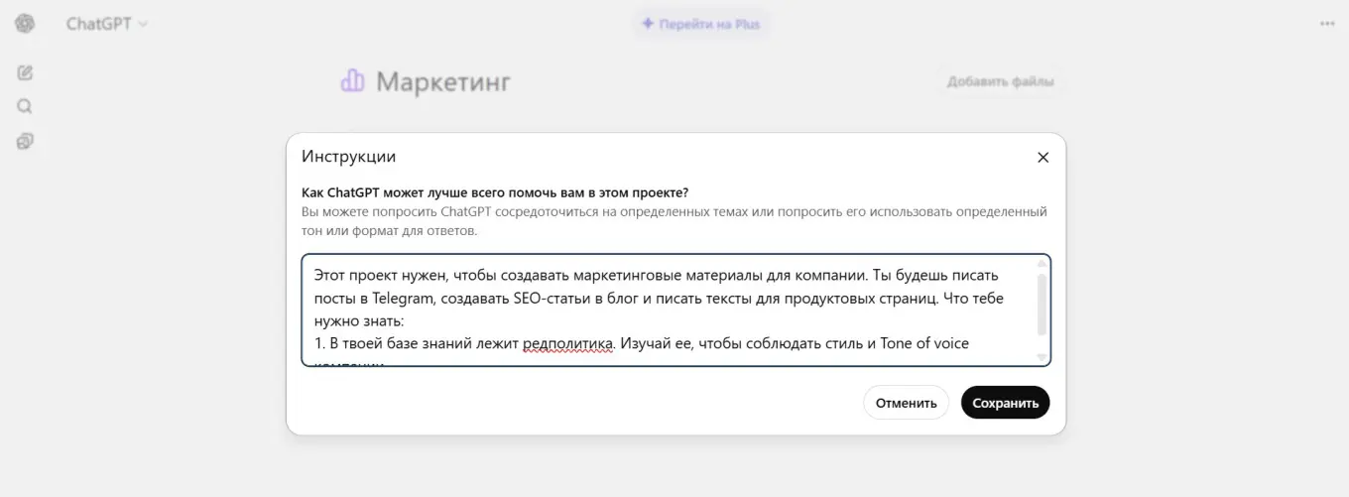
Task: Click the Добавить файлы button
Action: tap(1000, 81)
